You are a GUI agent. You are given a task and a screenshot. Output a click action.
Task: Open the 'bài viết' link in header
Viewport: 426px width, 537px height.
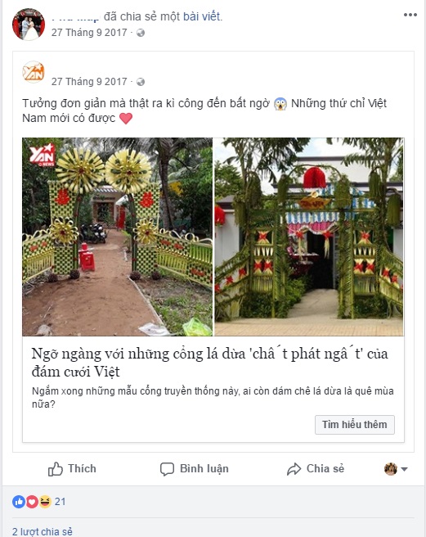point(202,16)
